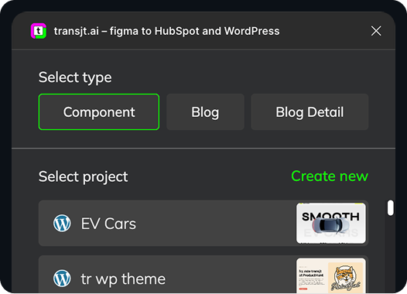
Task: Click the Create new project link
Action: tap(330, 176)
